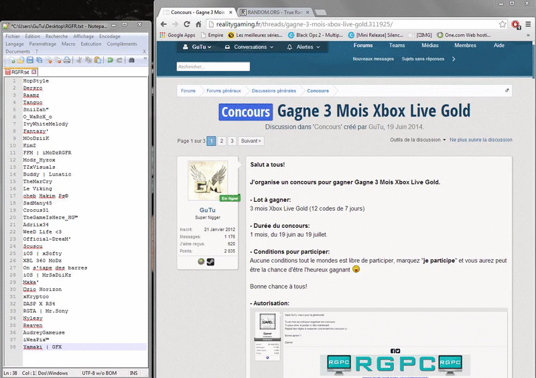Open the Alertes dropdown arrow
536x378 pixels.
318,47
